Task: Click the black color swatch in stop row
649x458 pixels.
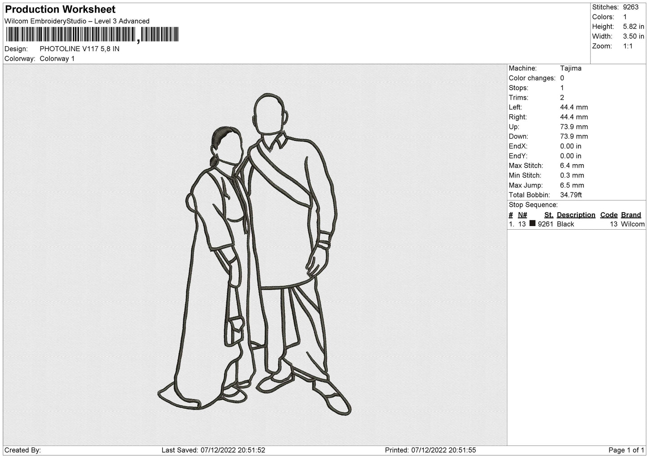Action: click(x=533, y=223)
